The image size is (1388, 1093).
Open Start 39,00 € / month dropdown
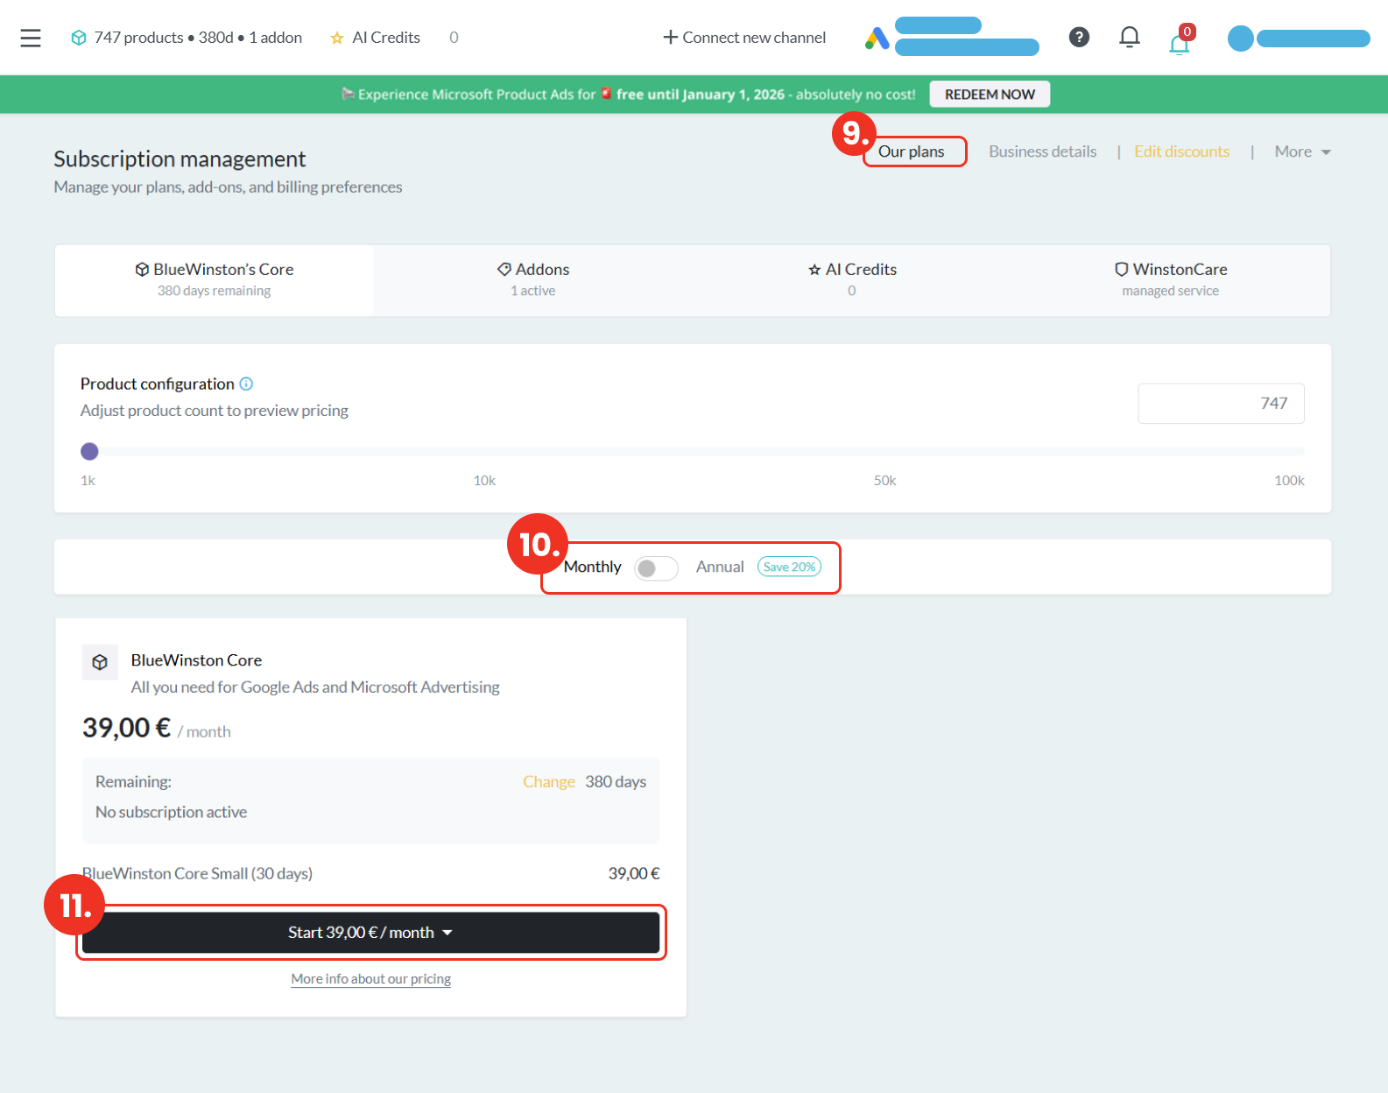click(370, 933)
